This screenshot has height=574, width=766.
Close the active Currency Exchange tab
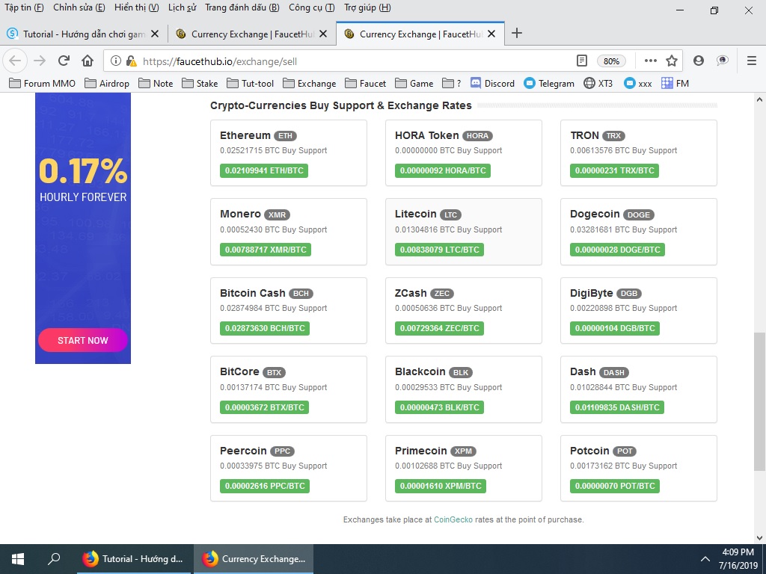click(x=491, y=34)
